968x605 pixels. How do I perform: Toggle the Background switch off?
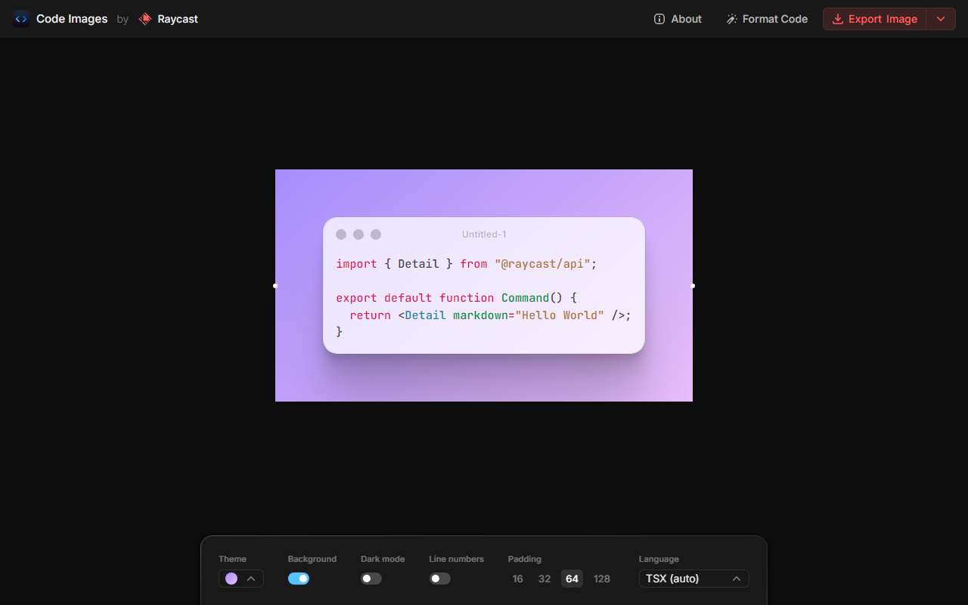(x=299, y=579)
